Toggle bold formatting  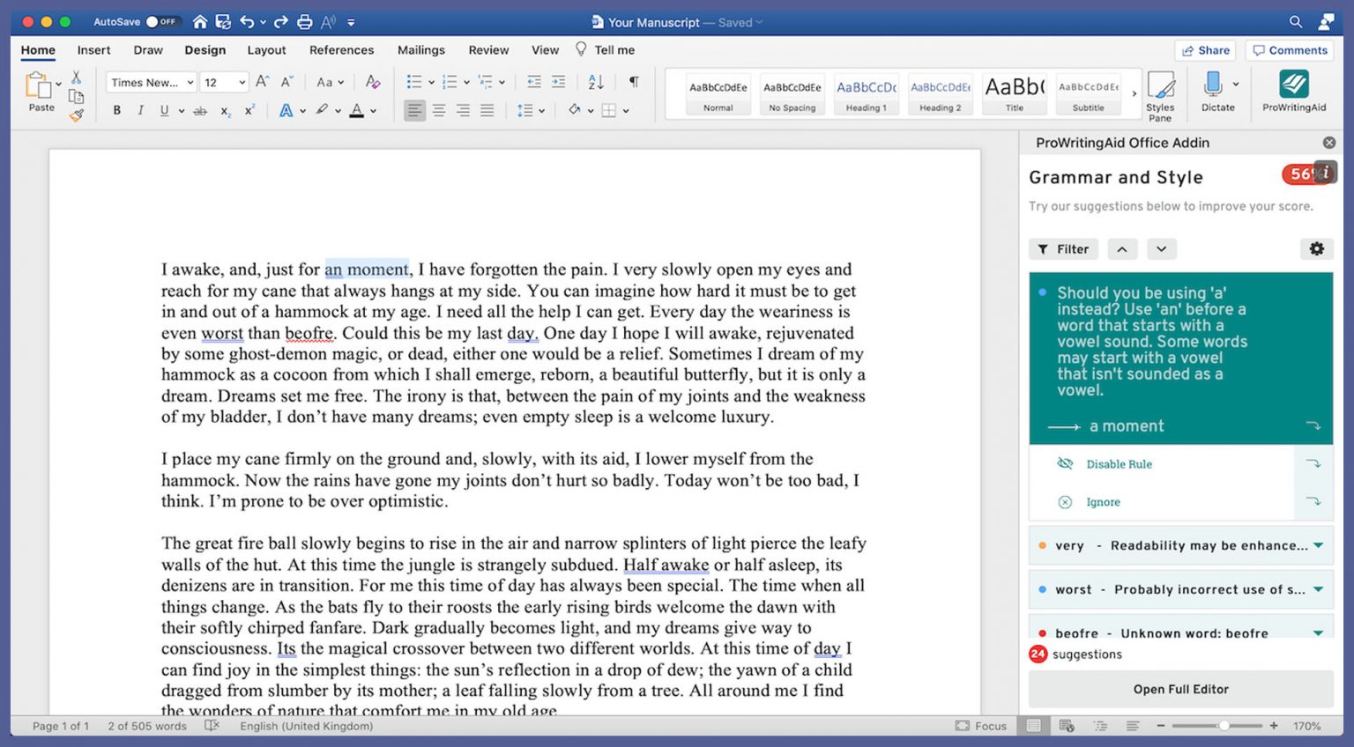click(x=115, y=110)
